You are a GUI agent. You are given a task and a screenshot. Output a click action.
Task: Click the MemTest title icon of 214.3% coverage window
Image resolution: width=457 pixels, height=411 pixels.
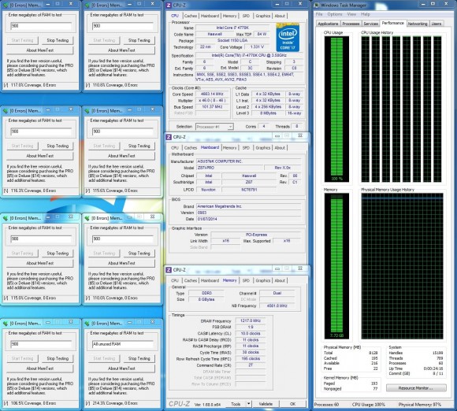coord(87,324)
